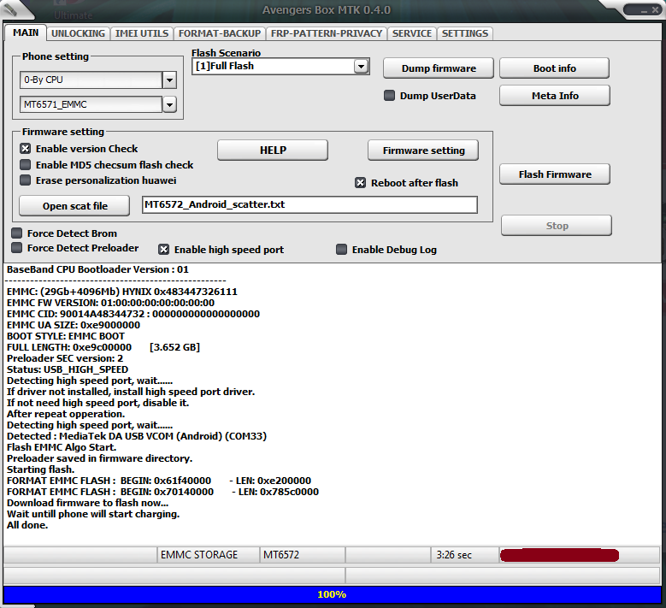Screen dimensions: 666x608
Task: Click Meta Info button
Action: [x=554, y=96]
